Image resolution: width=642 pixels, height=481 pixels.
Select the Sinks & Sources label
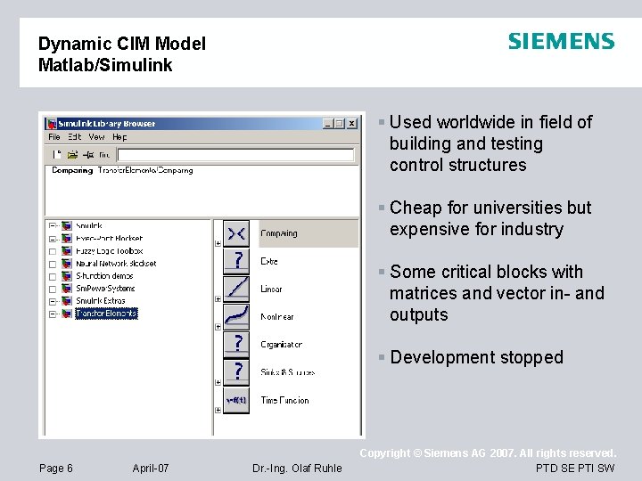287,372
